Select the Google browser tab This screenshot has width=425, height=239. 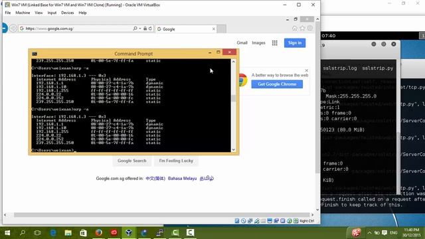click(186, 29)
